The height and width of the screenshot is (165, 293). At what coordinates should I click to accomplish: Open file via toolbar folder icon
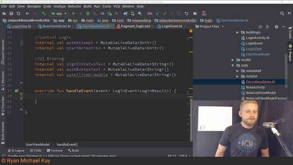pos(4,13)
